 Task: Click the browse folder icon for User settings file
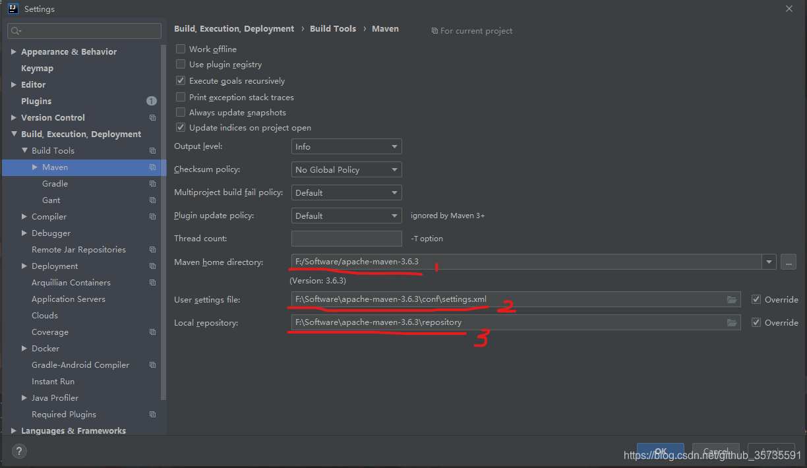point(732,299)
